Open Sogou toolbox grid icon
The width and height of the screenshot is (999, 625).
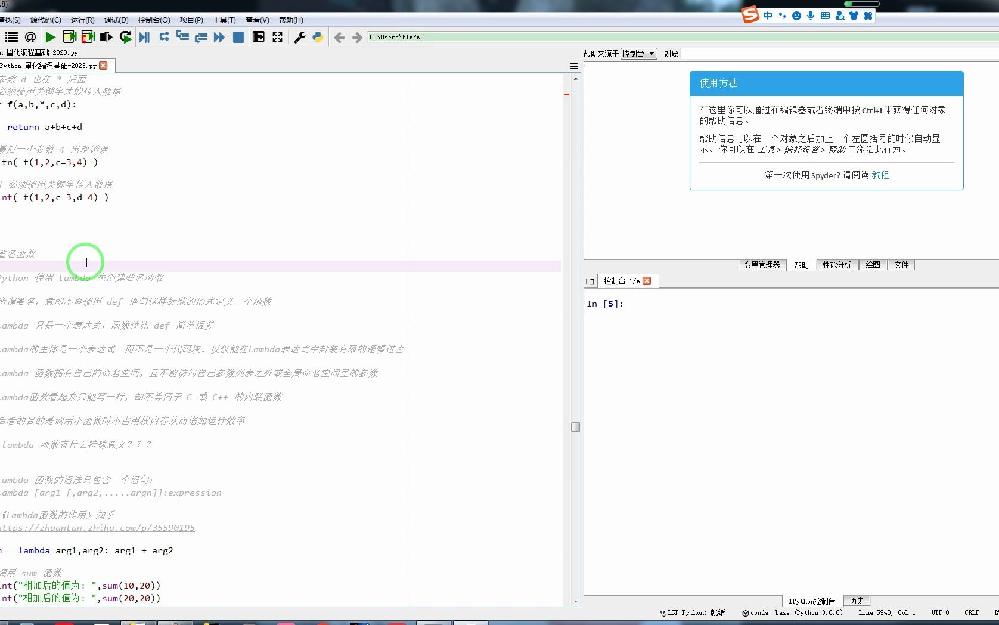868,16
